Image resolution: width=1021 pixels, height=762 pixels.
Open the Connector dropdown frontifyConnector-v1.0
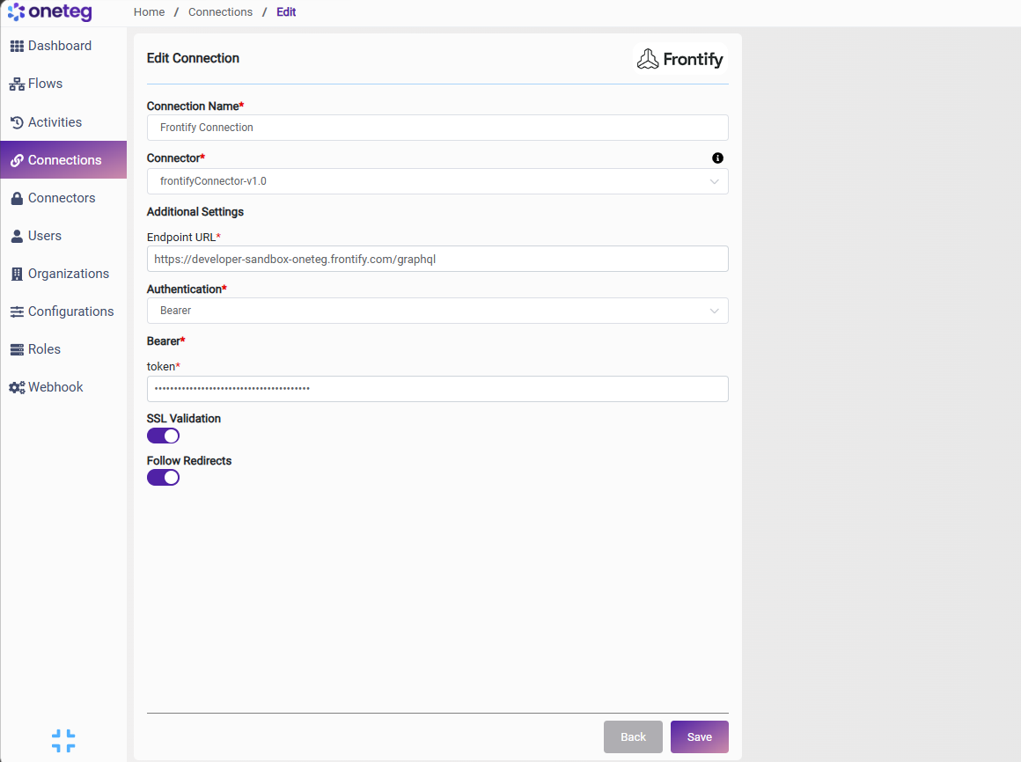point(437,181)
